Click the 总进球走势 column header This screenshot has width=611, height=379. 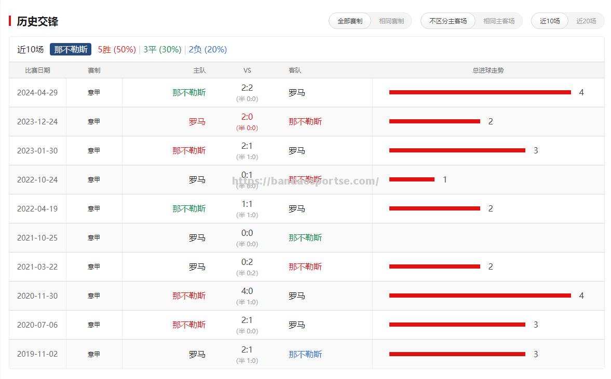pyautogui.click(x=488, y=71)
